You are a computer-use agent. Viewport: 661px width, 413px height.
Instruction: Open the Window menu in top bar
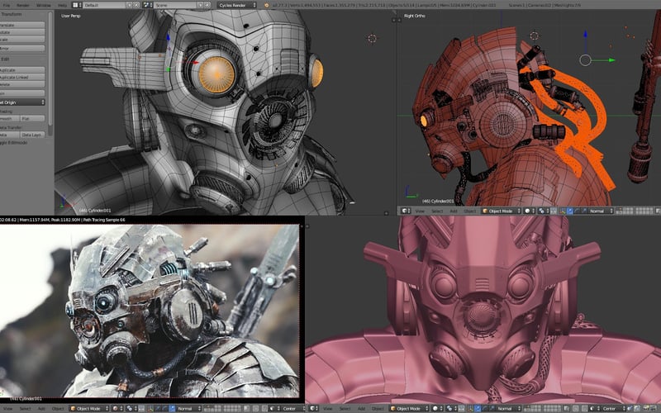(x=44, y=5)
